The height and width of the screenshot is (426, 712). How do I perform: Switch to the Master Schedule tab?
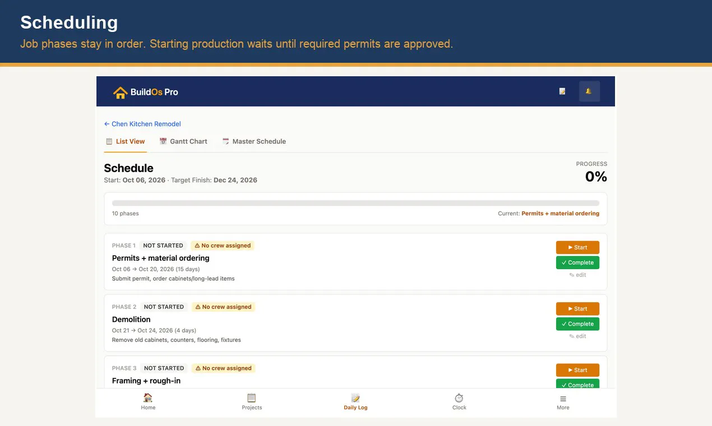pos(254,141)
